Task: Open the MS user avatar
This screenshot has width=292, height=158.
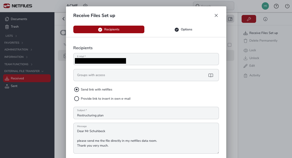Action: coord(265,6)
